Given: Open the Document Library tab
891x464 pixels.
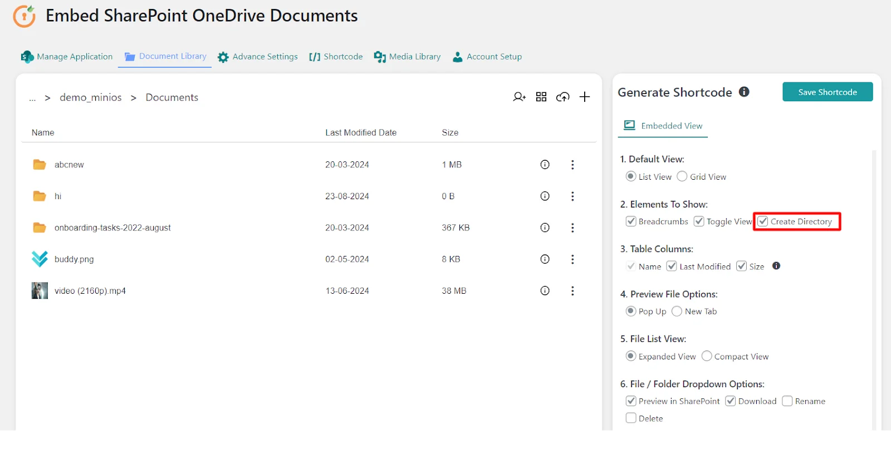Looking at the screenshot, I should [165, 56].
